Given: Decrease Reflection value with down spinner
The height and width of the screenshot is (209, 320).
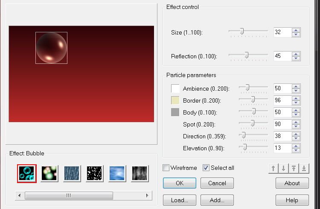Looking at the screenshot, I should [x=296, y=58].
